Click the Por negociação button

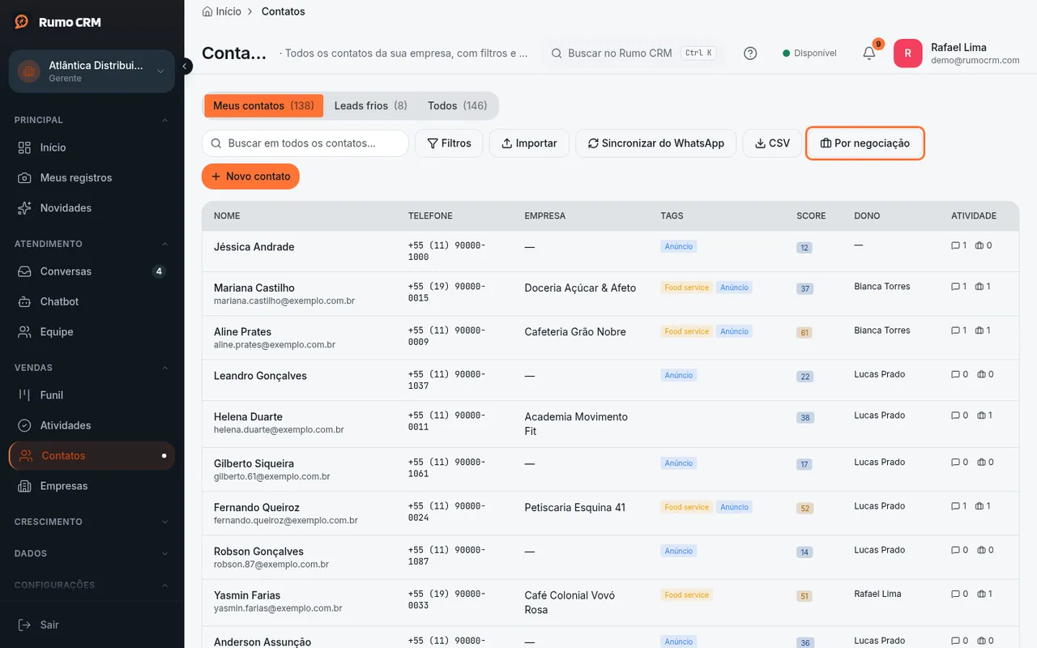coord(864,143)
